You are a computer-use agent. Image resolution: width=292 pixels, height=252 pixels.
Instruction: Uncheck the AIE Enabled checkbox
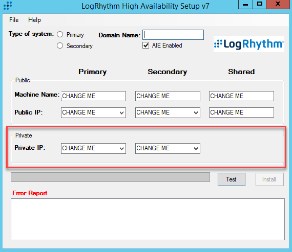coord(146,45)
